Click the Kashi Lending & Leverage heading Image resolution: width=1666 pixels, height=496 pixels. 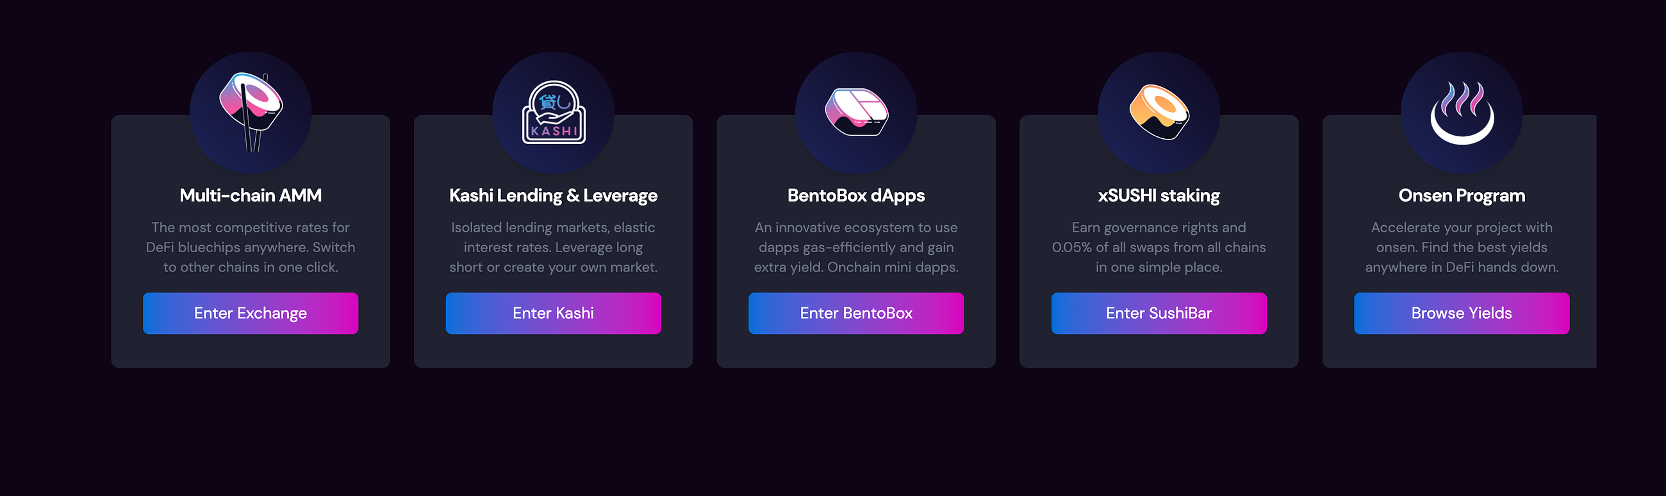tap(553, 196)
